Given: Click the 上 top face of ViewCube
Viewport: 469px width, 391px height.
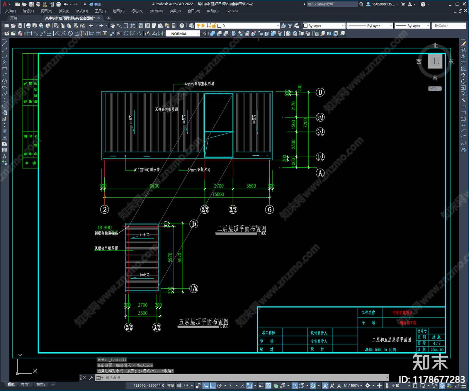Looking at the screenshot, I should (435, 61).
